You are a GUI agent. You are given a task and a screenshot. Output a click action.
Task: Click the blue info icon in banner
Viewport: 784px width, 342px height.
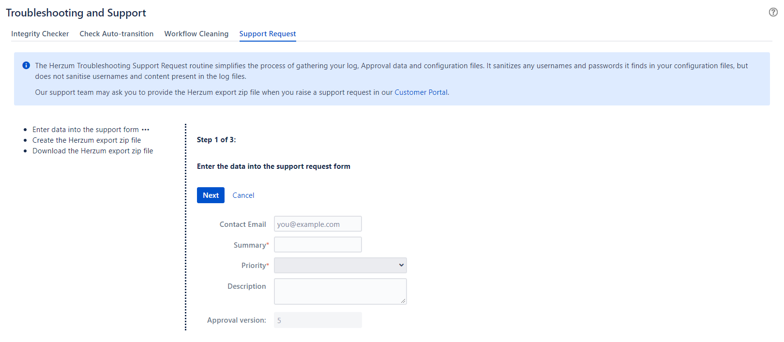click(x=26, y=65)
